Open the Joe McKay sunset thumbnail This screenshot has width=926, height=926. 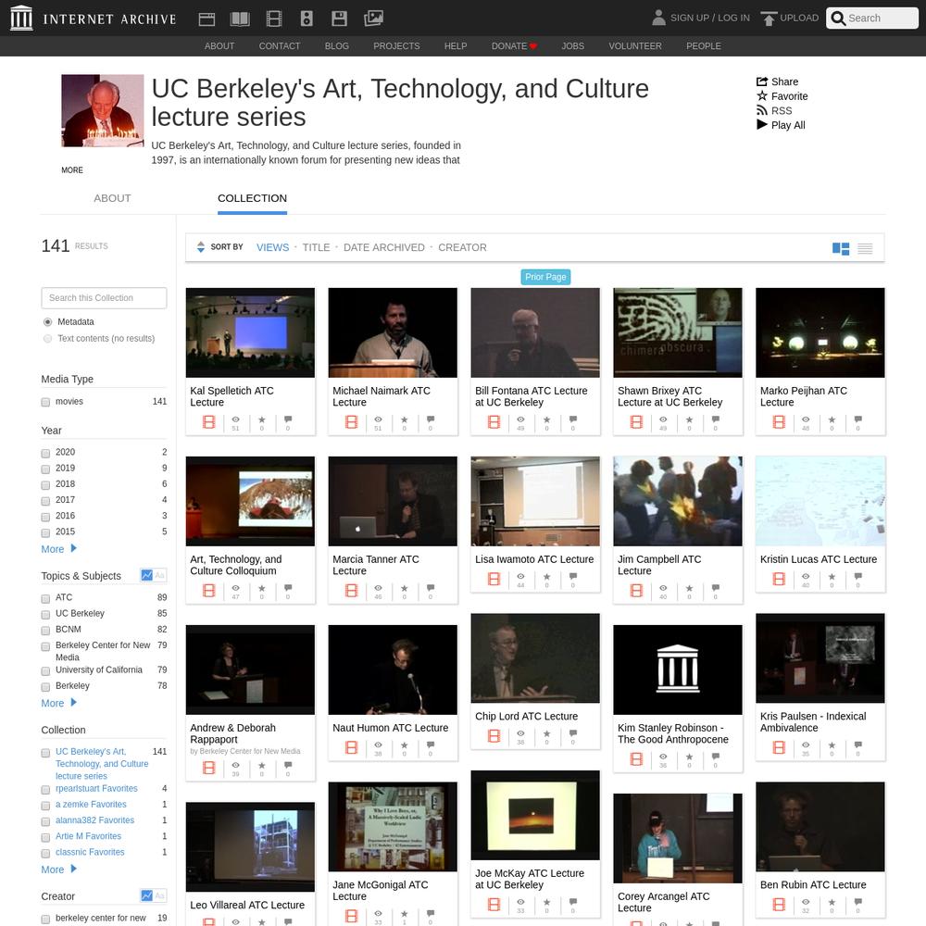[x=535, y=815]
